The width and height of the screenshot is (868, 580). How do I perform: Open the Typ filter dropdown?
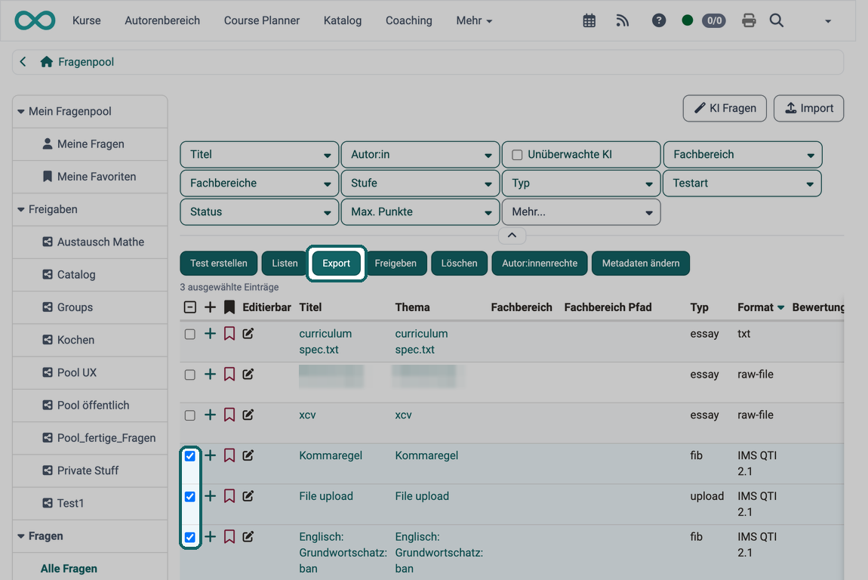coord(580,184)
